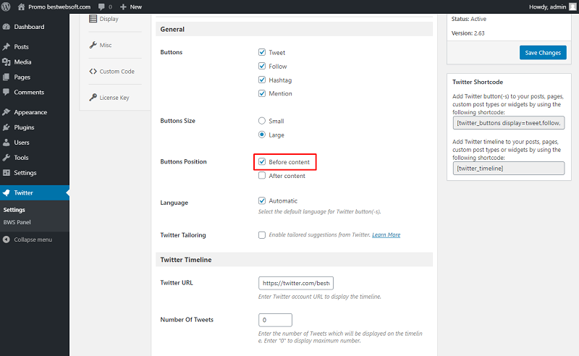This screenshot has width=579, height=356.
Task: Select the twitter_buttons shortcode field
Action: click(x=509, y=123)
